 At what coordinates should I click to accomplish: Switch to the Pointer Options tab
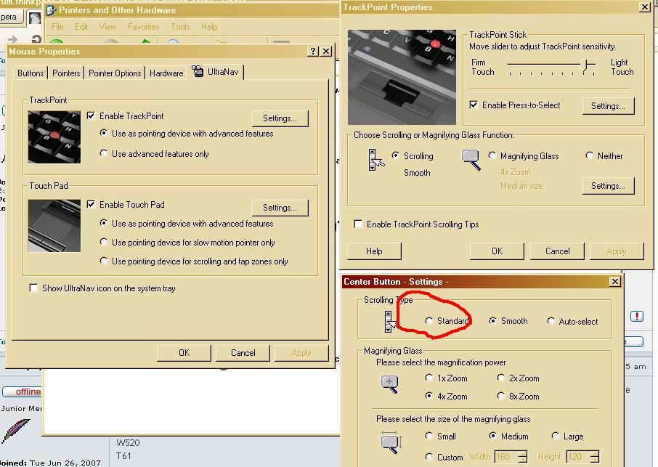115,73
